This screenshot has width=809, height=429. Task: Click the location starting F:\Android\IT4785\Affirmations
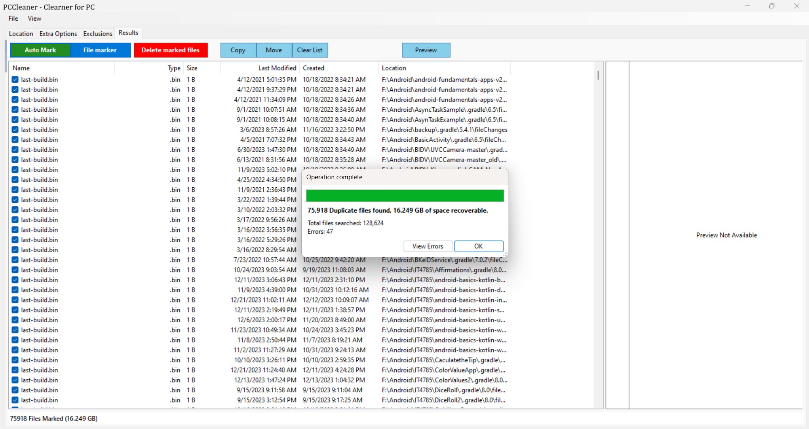[x=444, y=270]
